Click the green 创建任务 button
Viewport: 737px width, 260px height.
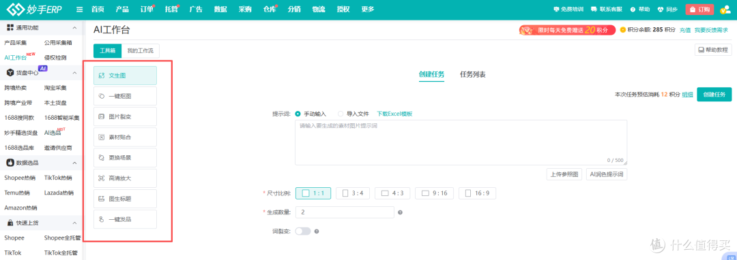tap(714, 94)
